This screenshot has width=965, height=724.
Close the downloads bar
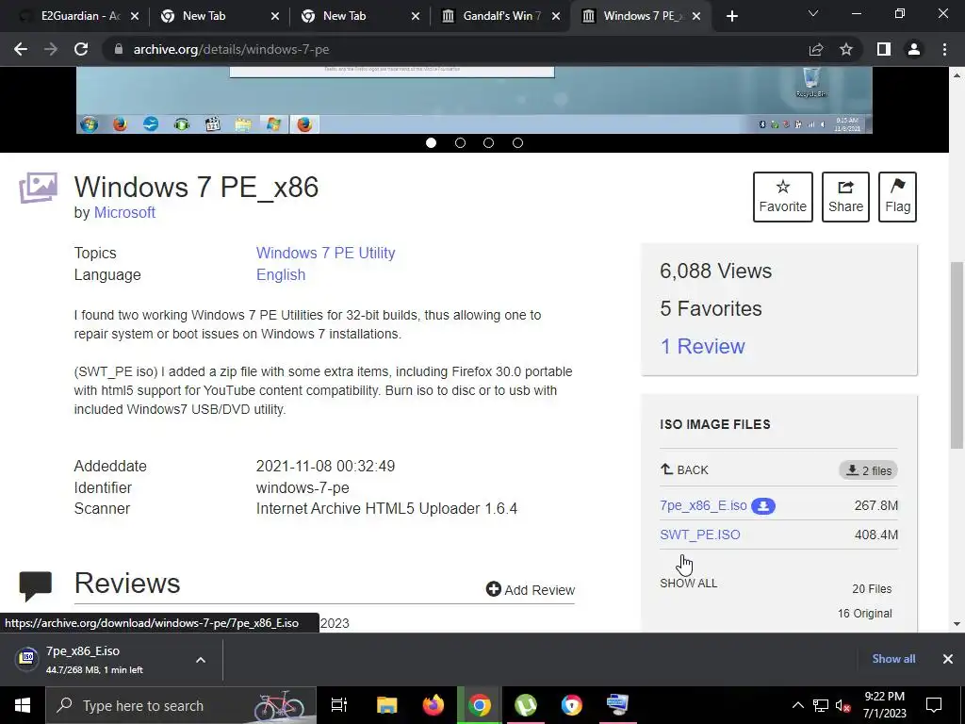click(x=948, y=659)
